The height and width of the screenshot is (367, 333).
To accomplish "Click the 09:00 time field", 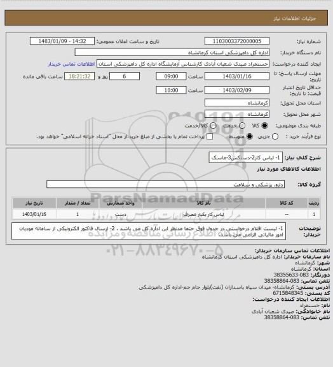I will tap(171, 76).
